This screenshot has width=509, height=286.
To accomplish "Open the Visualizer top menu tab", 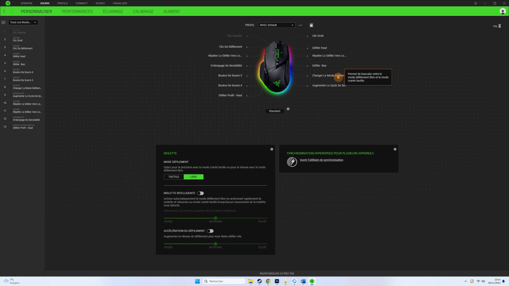I will pos(120,3).
